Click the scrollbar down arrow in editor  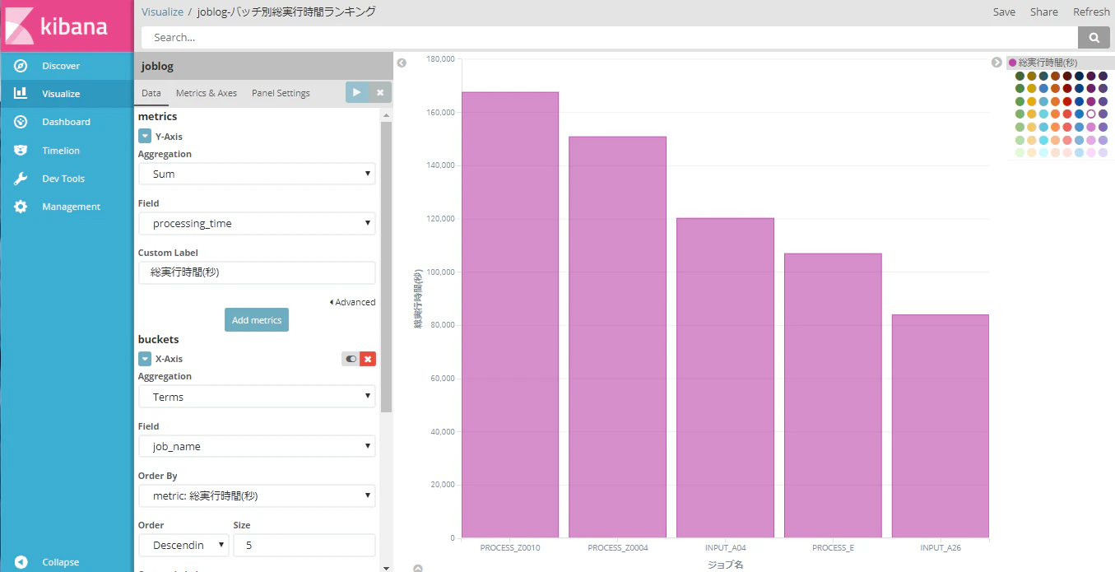386,567
